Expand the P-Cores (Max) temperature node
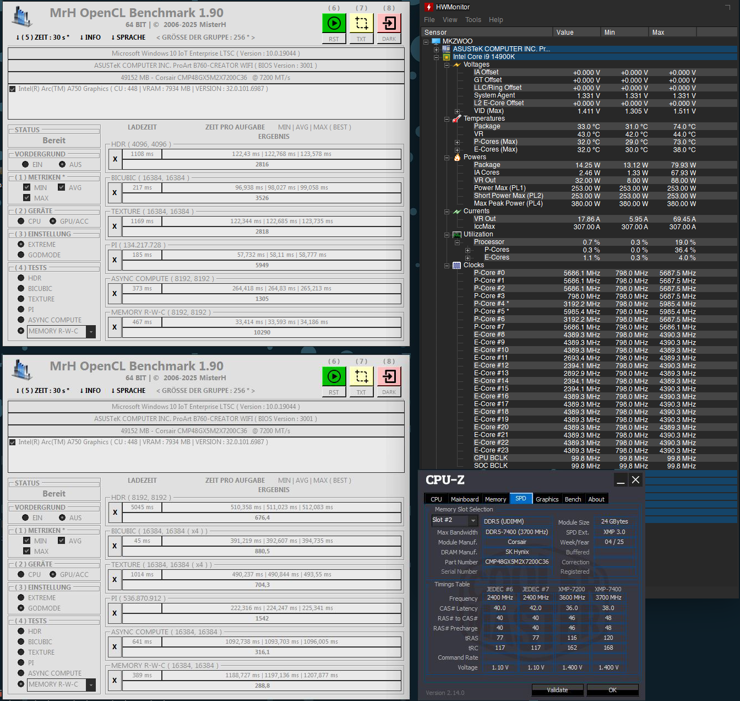 457,142
